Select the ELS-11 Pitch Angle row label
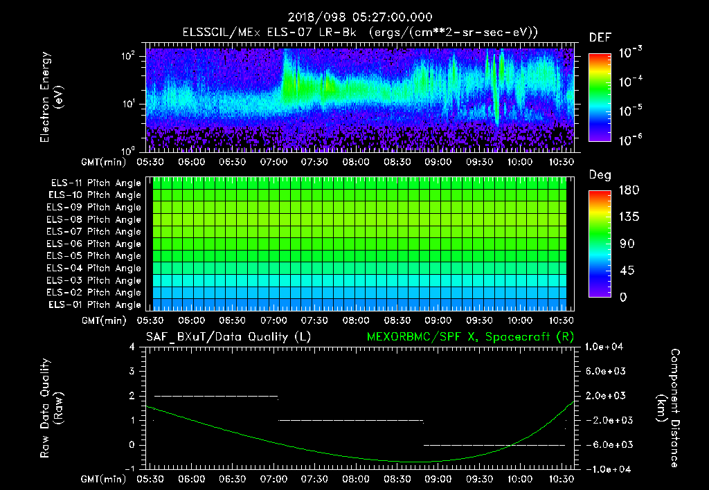Image resolution: width=709 pixels, height=490 pixels. 96,183
